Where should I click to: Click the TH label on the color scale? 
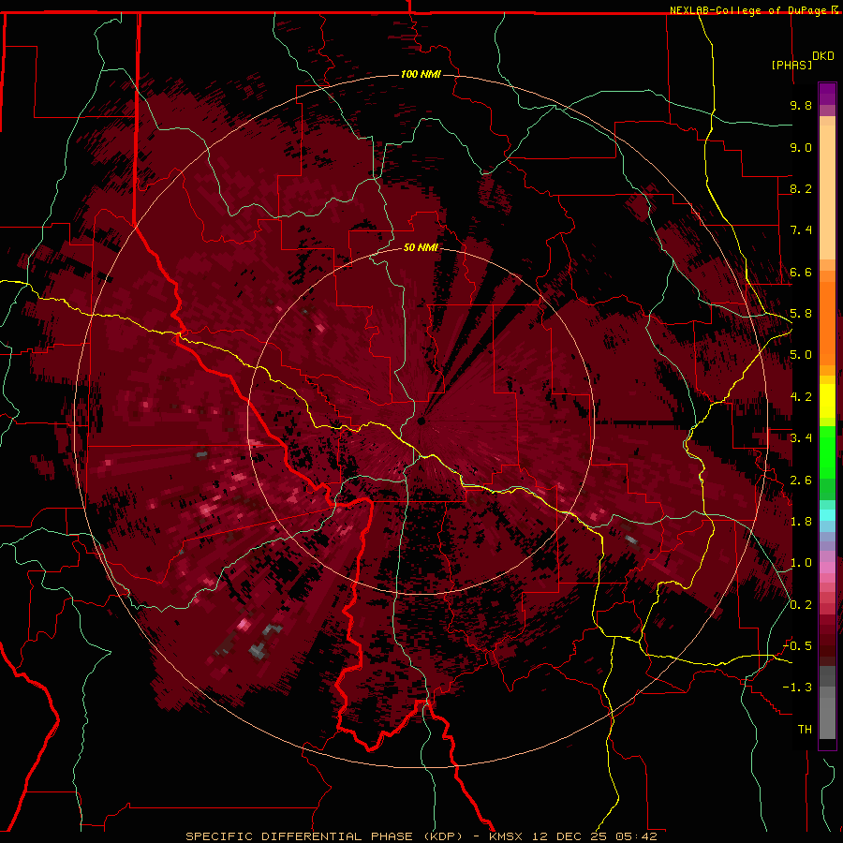(805, 730)
